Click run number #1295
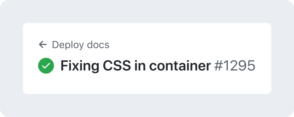Screen dimensions: 294x117 (x=235, y=66)
